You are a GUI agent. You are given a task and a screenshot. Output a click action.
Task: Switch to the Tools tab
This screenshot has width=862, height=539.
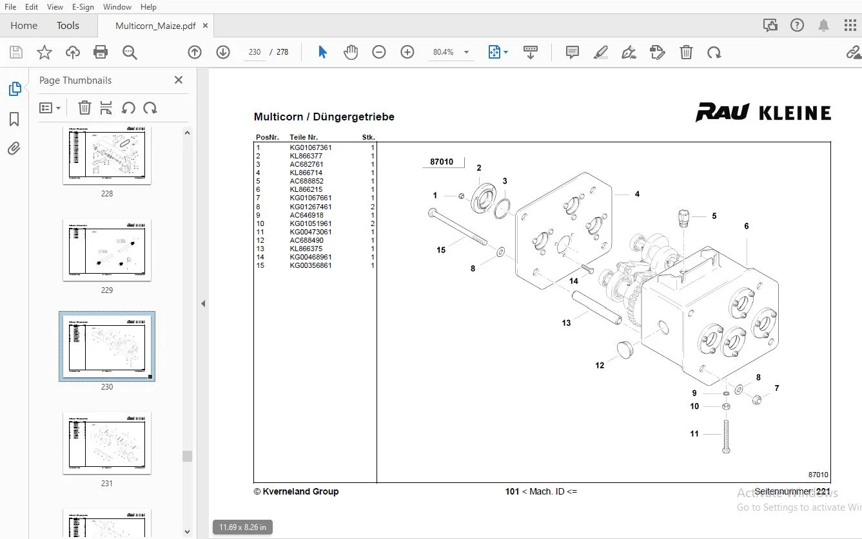pyautogui.click(x=68, y=26)
